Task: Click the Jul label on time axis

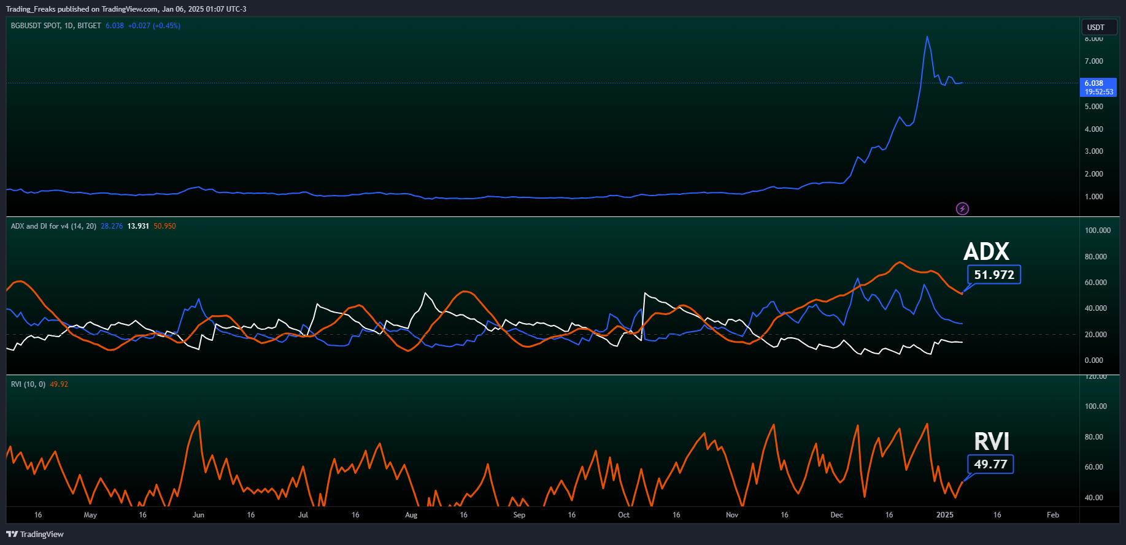Action: click(303, 515)
